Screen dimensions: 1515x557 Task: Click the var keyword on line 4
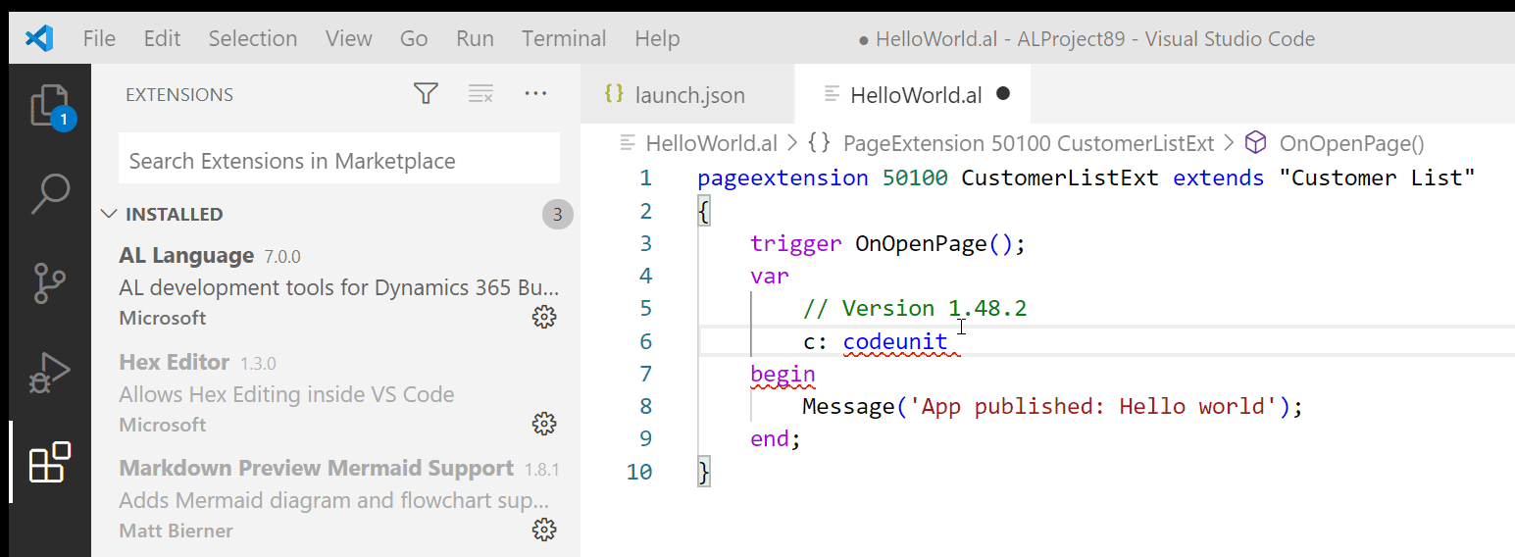[770, 276]
